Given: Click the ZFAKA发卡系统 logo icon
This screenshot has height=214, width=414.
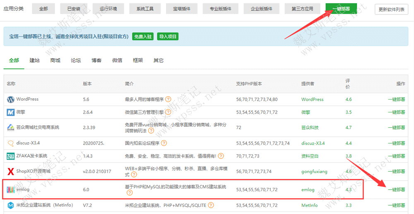Looking at the screenshot, I should click(11, 156).
